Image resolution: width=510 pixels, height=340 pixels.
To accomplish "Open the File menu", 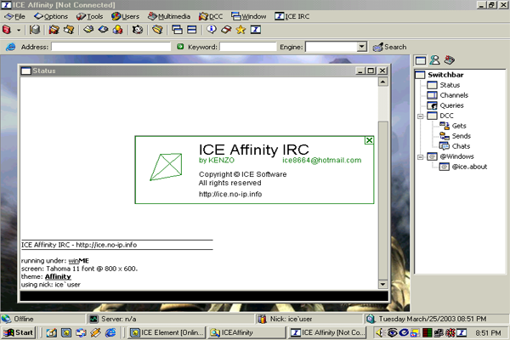I will click(15, 16).
